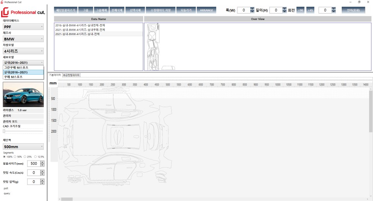Open the 500mm cutting width dropdown

[x=23, y=147]
